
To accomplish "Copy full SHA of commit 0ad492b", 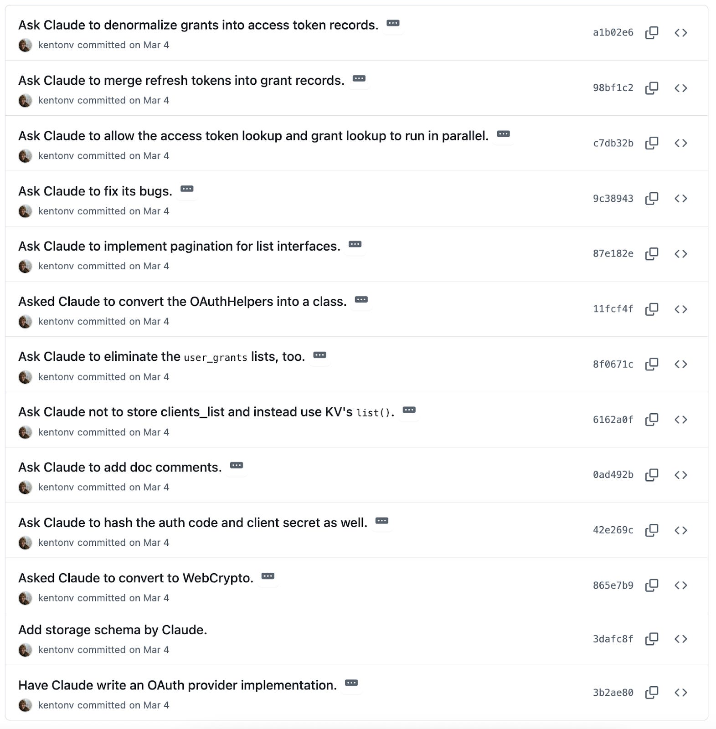I will click(653, 474).
